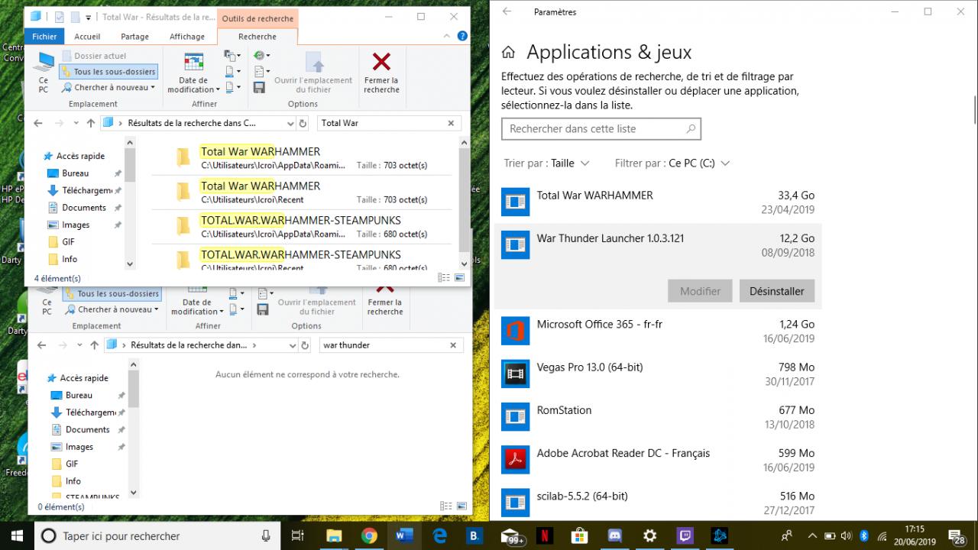Select RomStation in apps list
The height and width of the screenshot is (550, 978).
coord(658,417)
